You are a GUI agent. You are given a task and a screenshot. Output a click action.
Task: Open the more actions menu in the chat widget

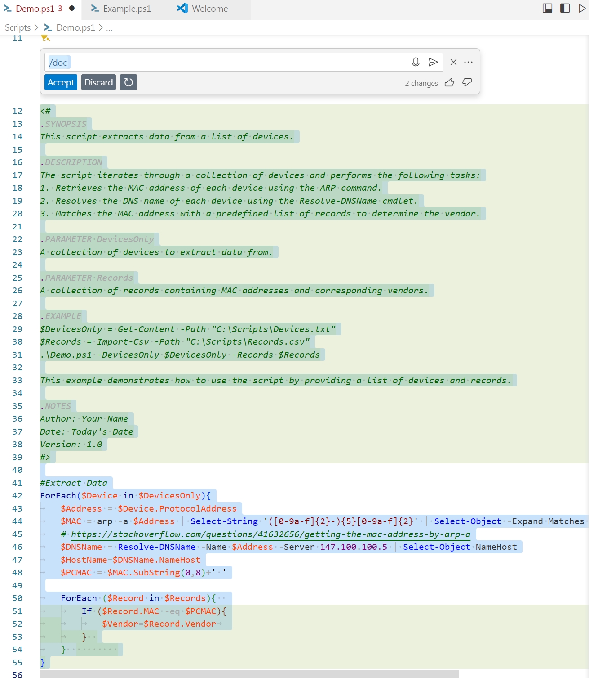point(468,62)
